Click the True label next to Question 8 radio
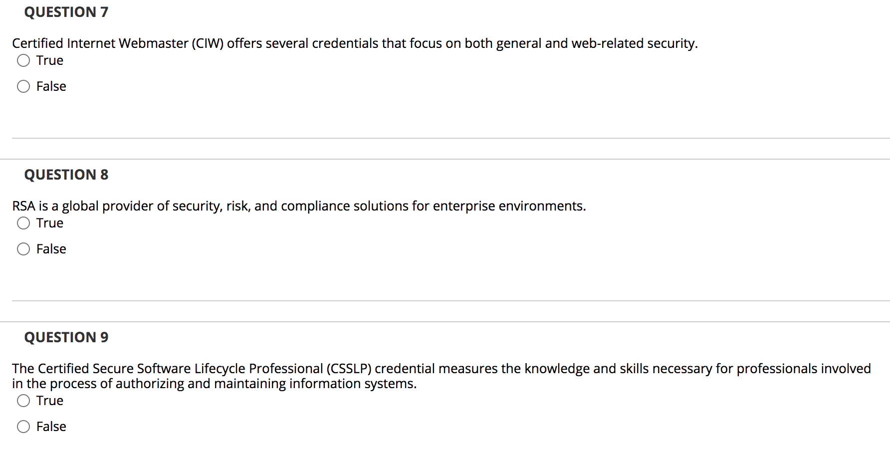 (49, 224)
